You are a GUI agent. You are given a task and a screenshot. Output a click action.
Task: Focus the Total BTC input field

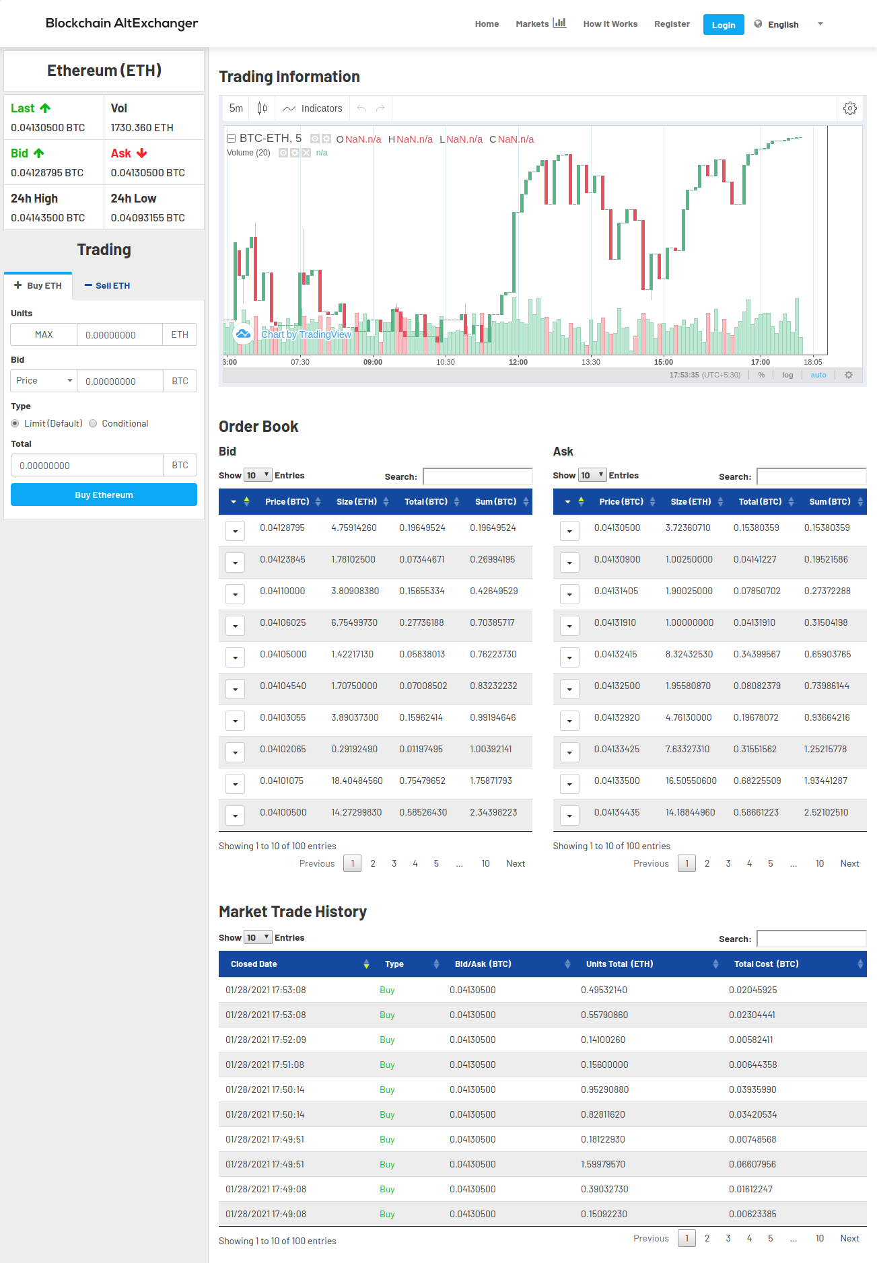tap(87, 465)
